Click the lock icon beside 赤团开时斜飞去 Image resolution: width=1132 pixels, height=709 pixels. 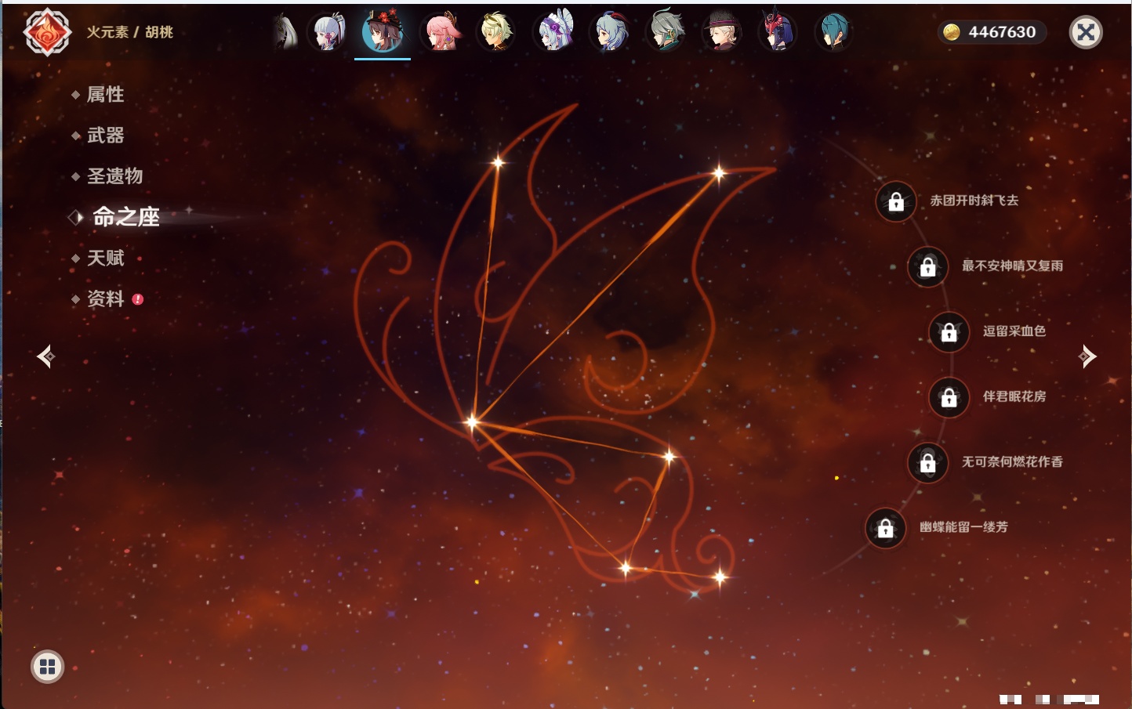coord(896,201)
